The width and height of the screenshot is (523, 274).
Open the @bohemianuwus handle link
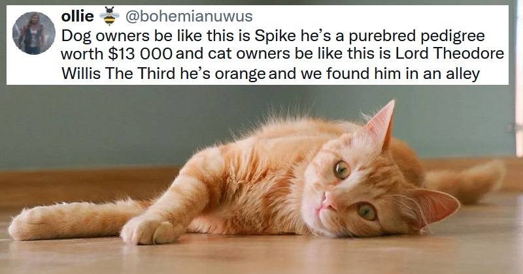189,16
